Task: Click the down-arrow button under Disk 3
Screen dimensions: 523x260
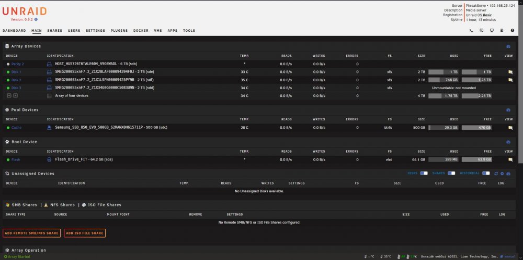Action: pyautogui.click(x=9, y=96)
